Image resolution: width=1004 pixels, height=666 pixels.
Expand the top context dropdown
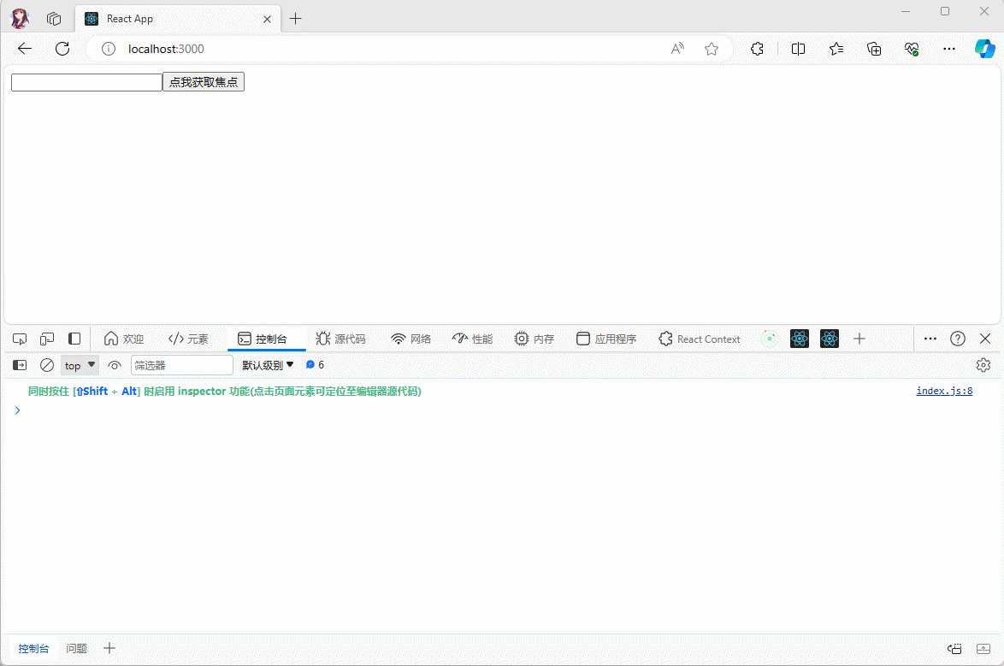tap(80, 365)
